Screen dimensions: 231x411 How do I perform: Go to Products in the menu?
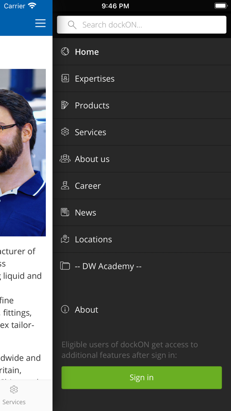[142, 106]
